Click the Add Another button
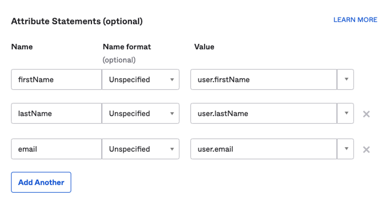Viewport: 386px width, 198px height. pyautogui.click(x=41, y=182)
